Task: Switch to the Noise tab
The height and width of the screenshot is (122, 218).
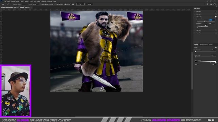Action: point(211,44)
